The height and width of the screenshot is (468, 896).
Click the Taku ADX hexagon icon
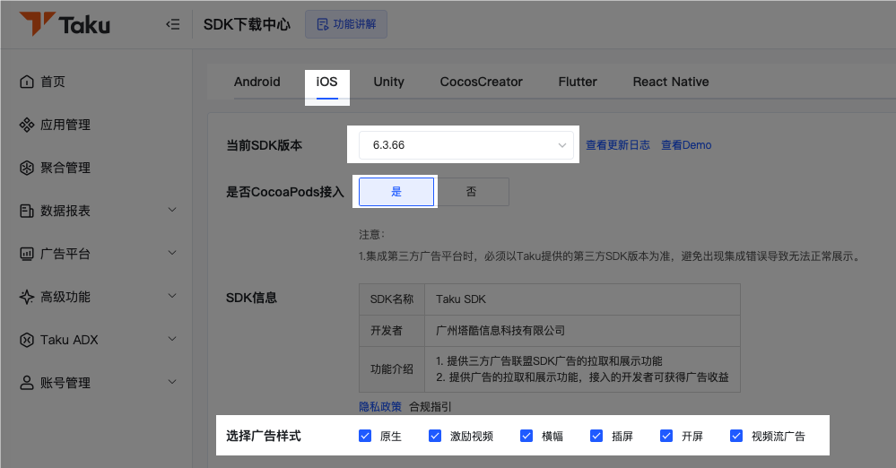click(27, 340)
